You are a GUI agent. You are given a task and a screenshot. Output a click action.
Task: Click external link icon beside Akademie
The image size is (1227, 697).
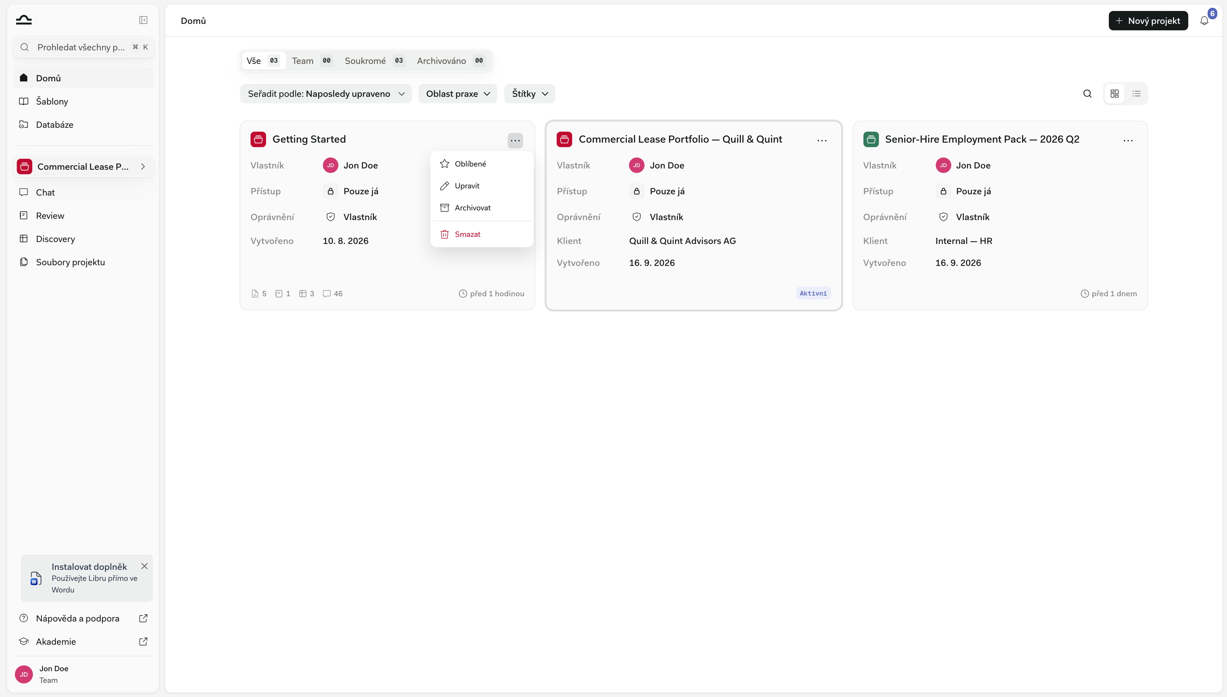(x=143, y=641)
